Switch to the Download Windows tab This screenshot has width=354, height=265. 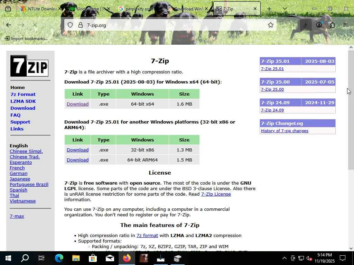click(188, 9)
